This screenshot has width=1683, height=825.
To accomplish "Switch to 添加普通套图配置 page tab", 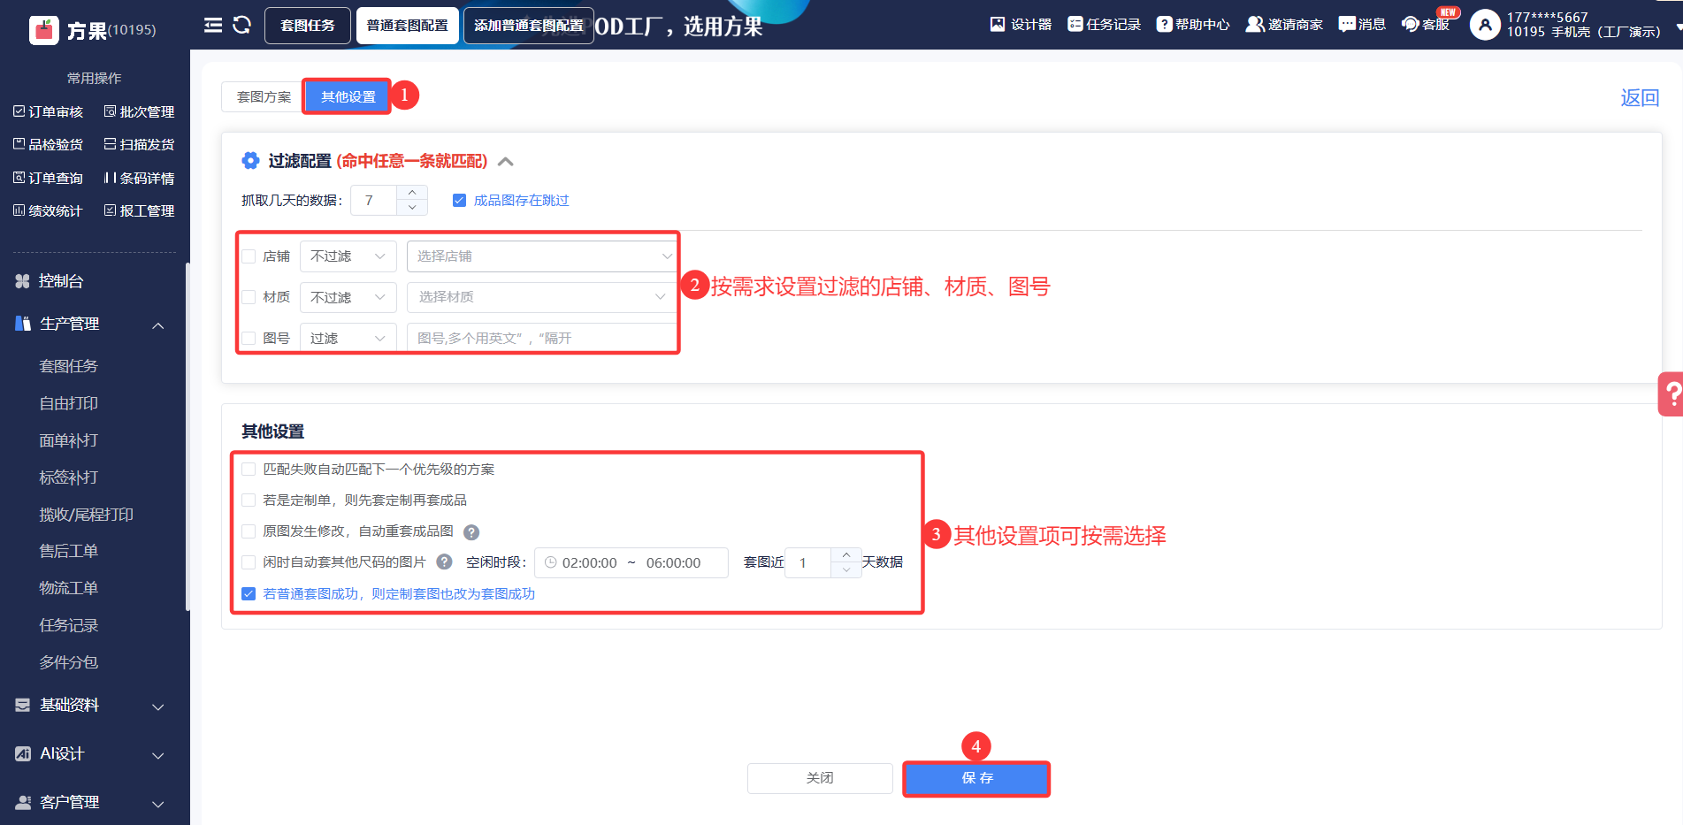I will tap(529, 26).
